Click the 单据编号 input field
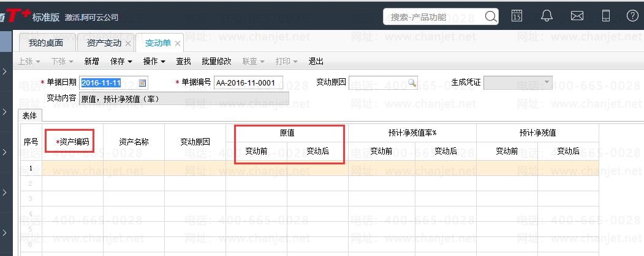 click(248, 82)
